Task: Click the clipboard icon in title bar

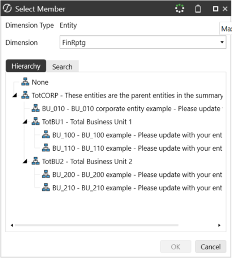Action: coord(198,9)
